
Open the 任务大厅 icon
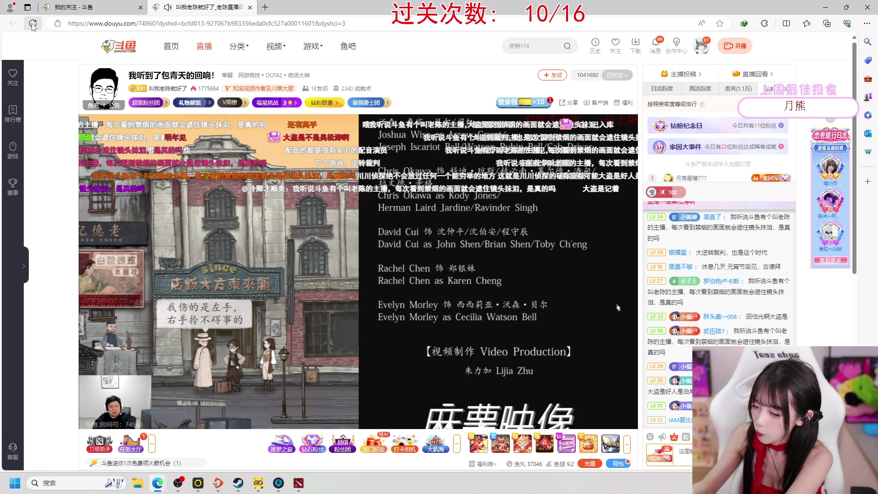point(130,443)
